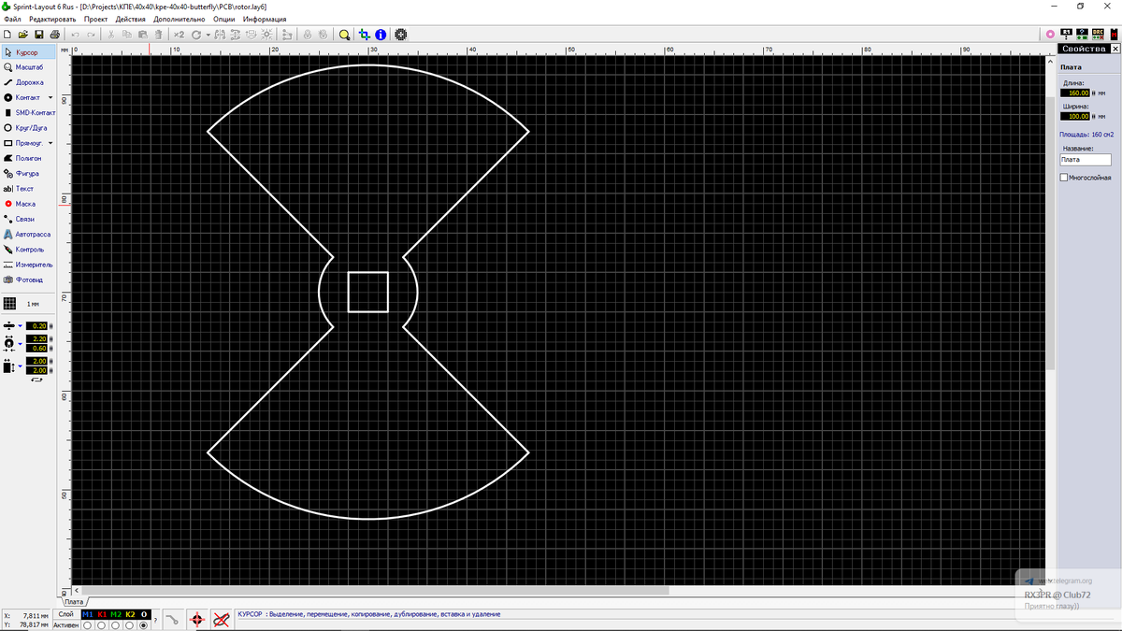Click the К1 layer color label

(101, 614)
